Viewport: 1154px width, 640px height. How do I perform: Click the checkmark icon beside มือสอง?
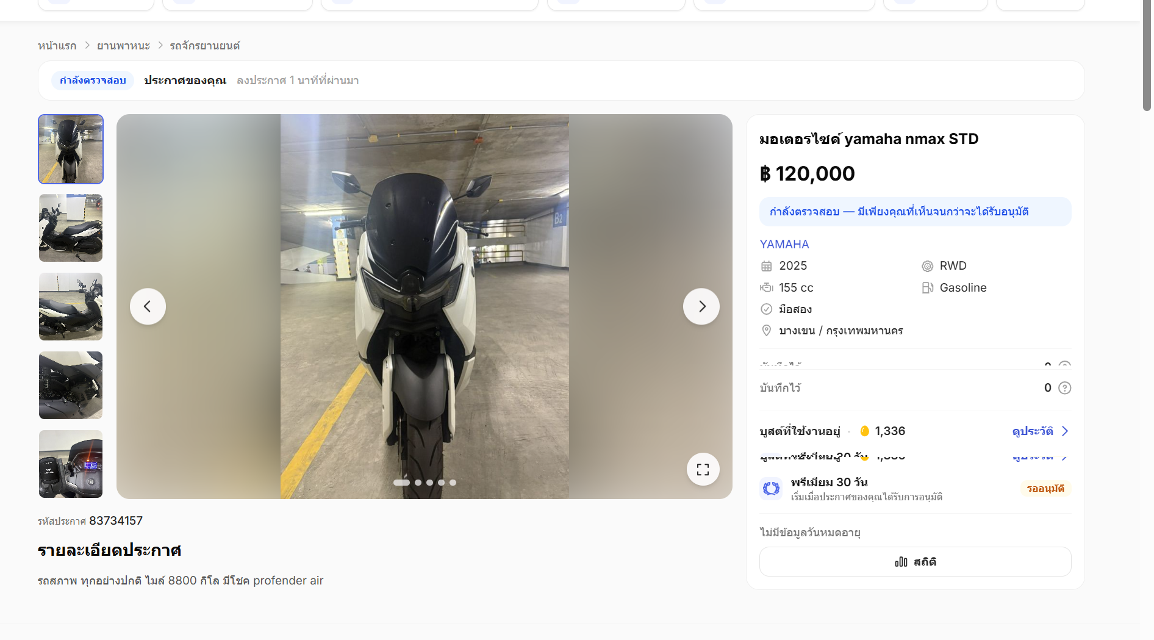coord(767,309)
